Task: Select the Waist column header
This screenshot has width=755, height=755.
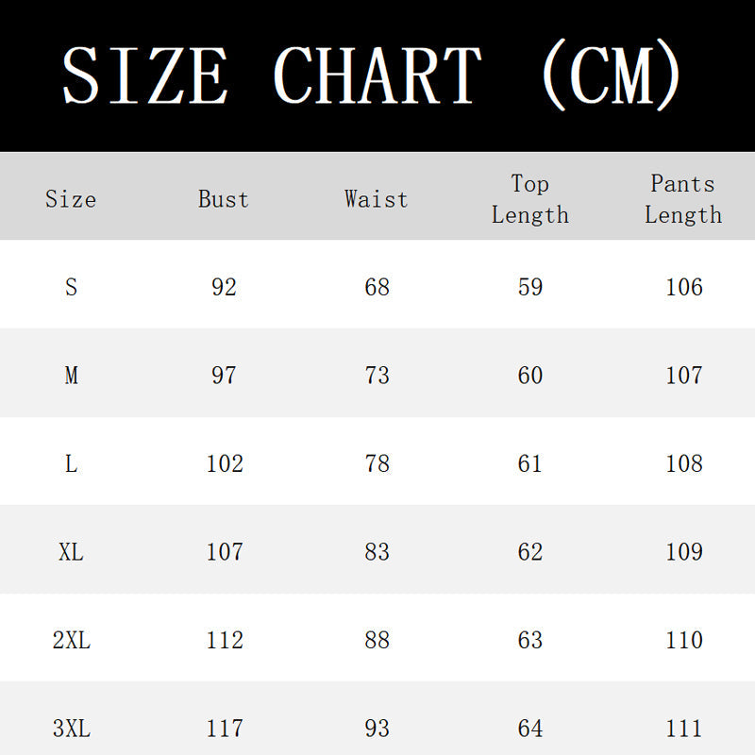Action: pyautogui.click(x=377, y=199)
